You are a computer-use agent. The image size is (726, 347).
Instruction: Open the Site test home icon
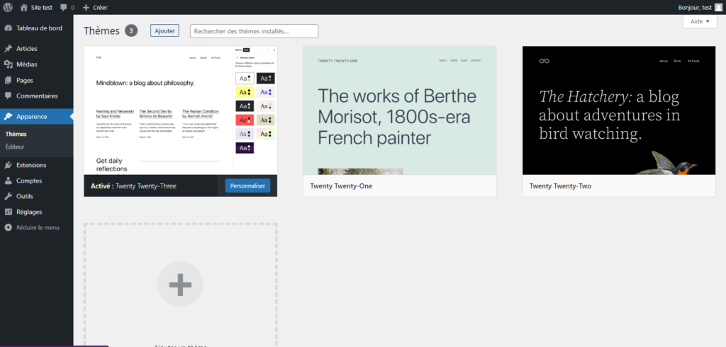click(23, 7)
